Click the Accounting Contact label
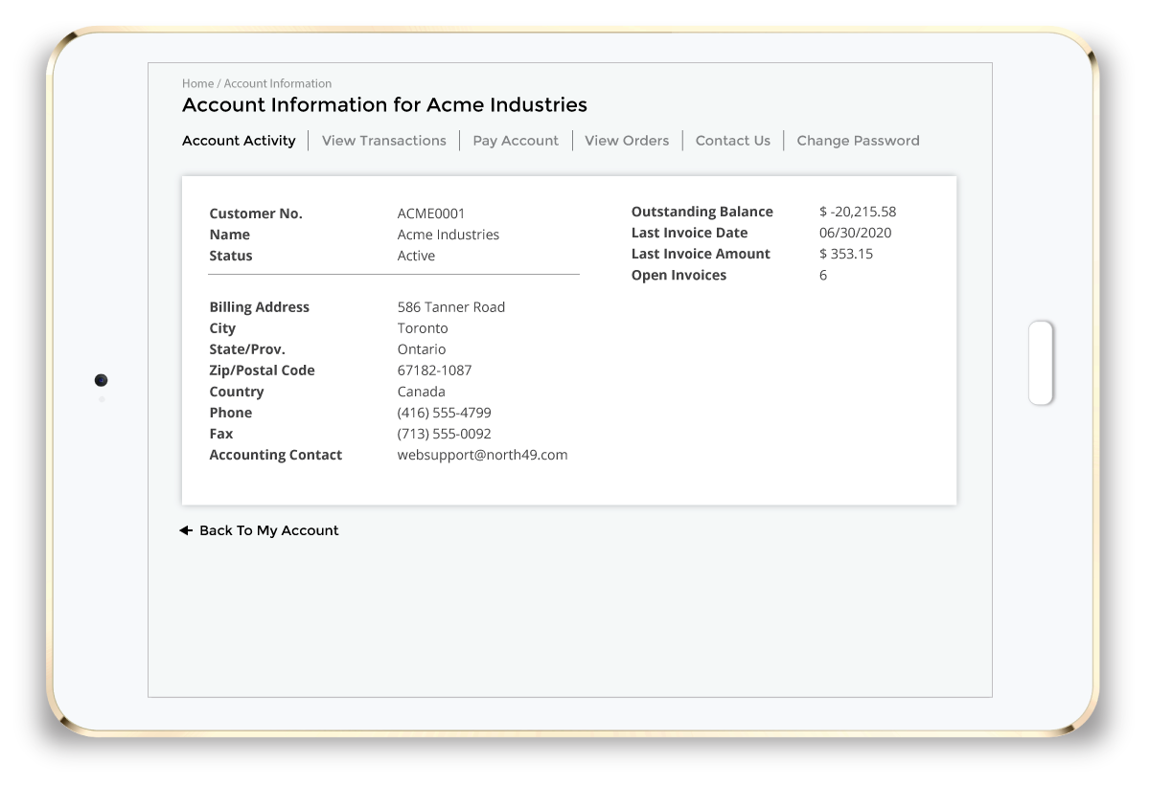 click(x=276, y=455)
